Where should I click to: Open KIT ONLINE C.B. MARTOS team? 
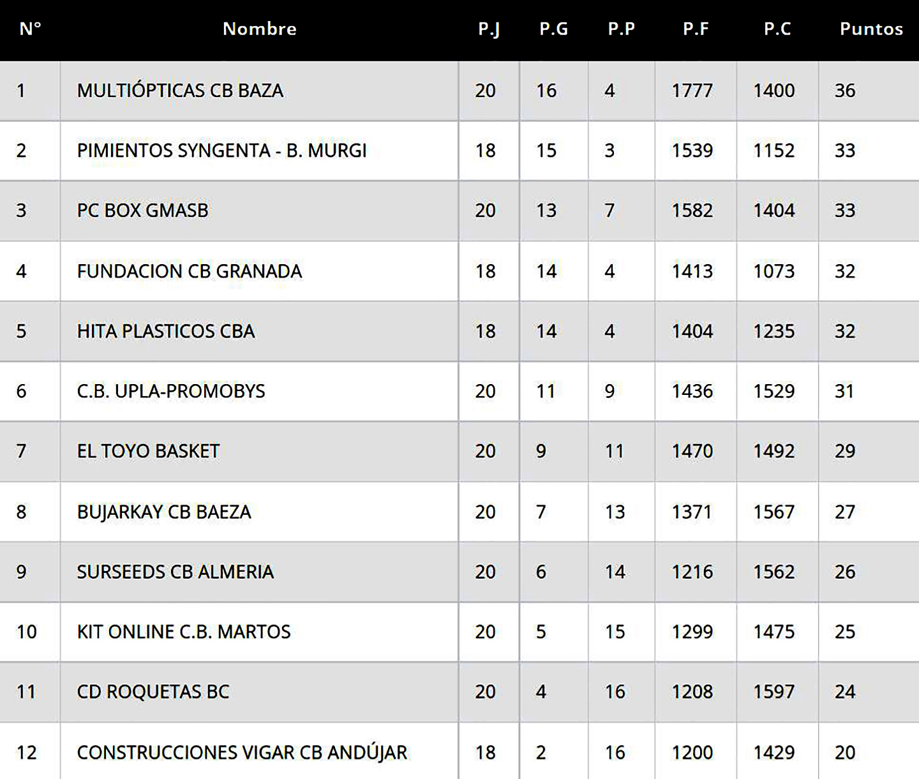[x=183, y=632]
